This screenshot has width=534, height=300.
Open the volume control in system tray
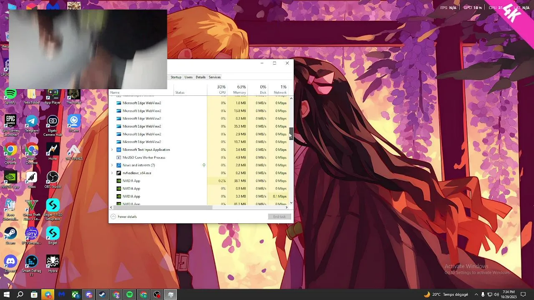coord(496,295)
